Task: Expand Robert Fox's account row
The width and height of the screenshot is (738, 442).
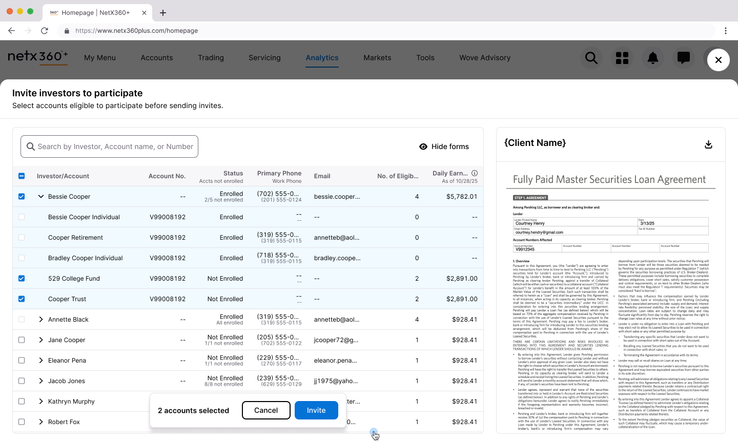Action: pos(41,422)
